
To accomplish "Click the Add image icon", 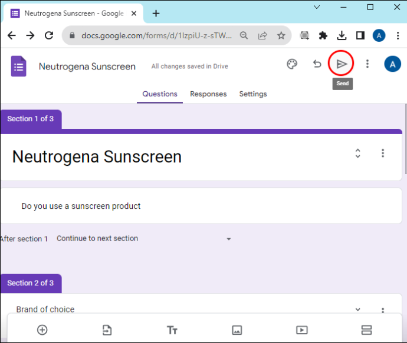I will [x=237, y=330].
